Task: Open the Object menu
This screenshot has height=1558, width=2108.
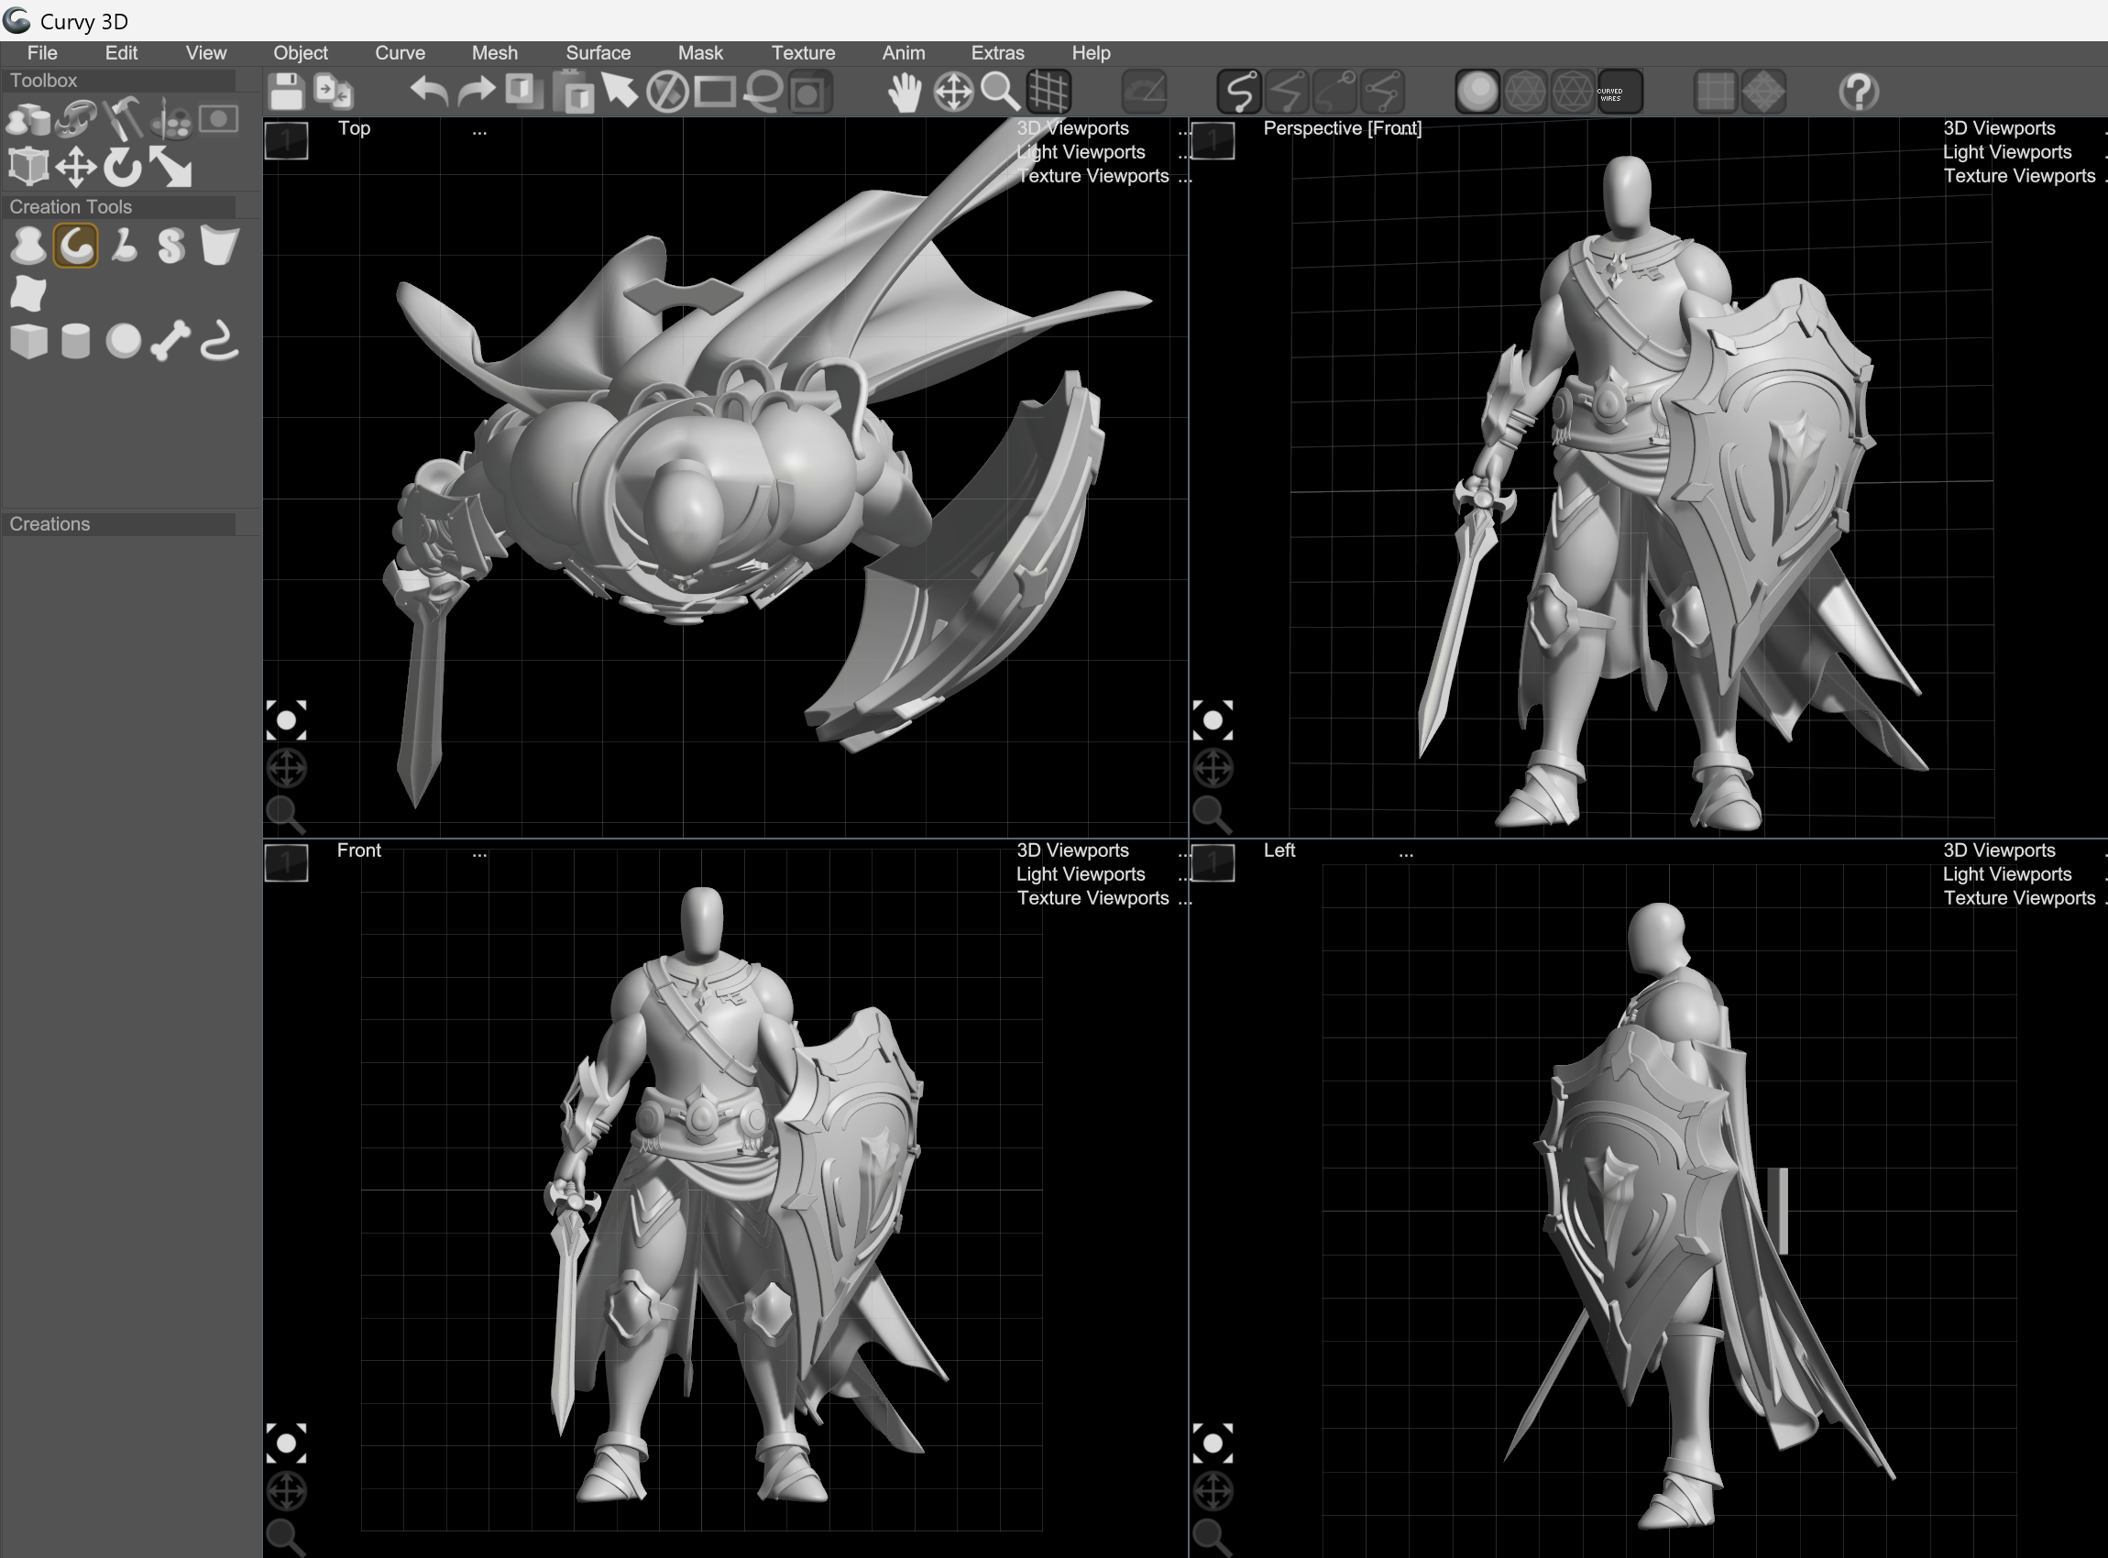Action: (x=300, y=53)
